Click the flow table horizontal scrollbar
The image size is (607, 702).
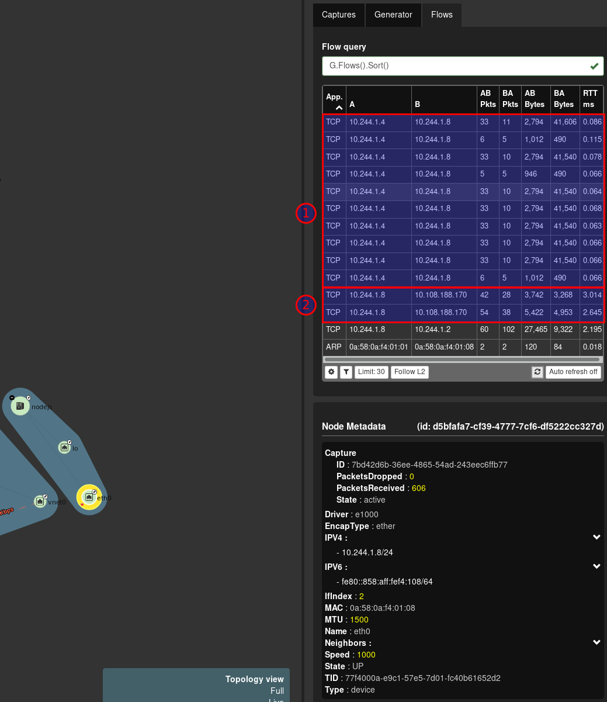point(462,359)
